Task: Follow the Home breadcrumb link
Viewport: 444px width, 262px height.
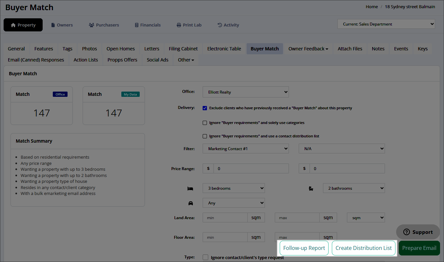Action: coord(372,7)
